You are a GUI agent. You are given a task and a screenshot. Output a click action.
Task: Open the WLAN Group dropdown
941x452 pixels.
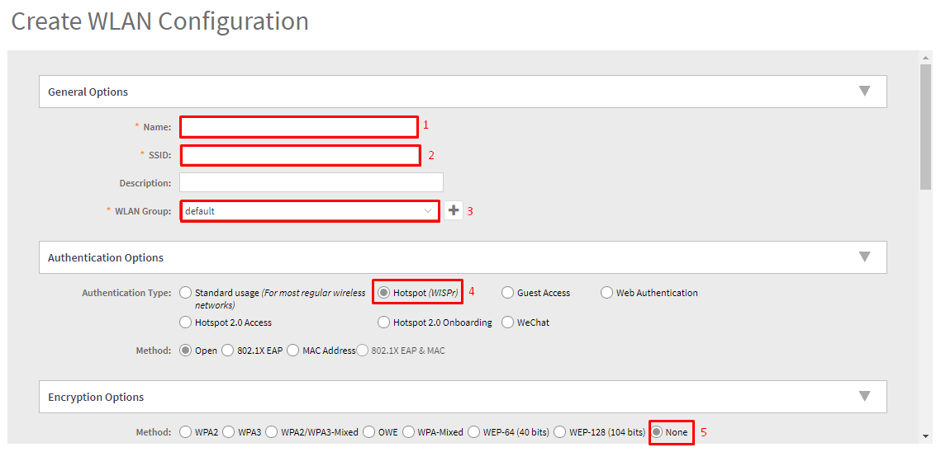(x=310, y=211)
